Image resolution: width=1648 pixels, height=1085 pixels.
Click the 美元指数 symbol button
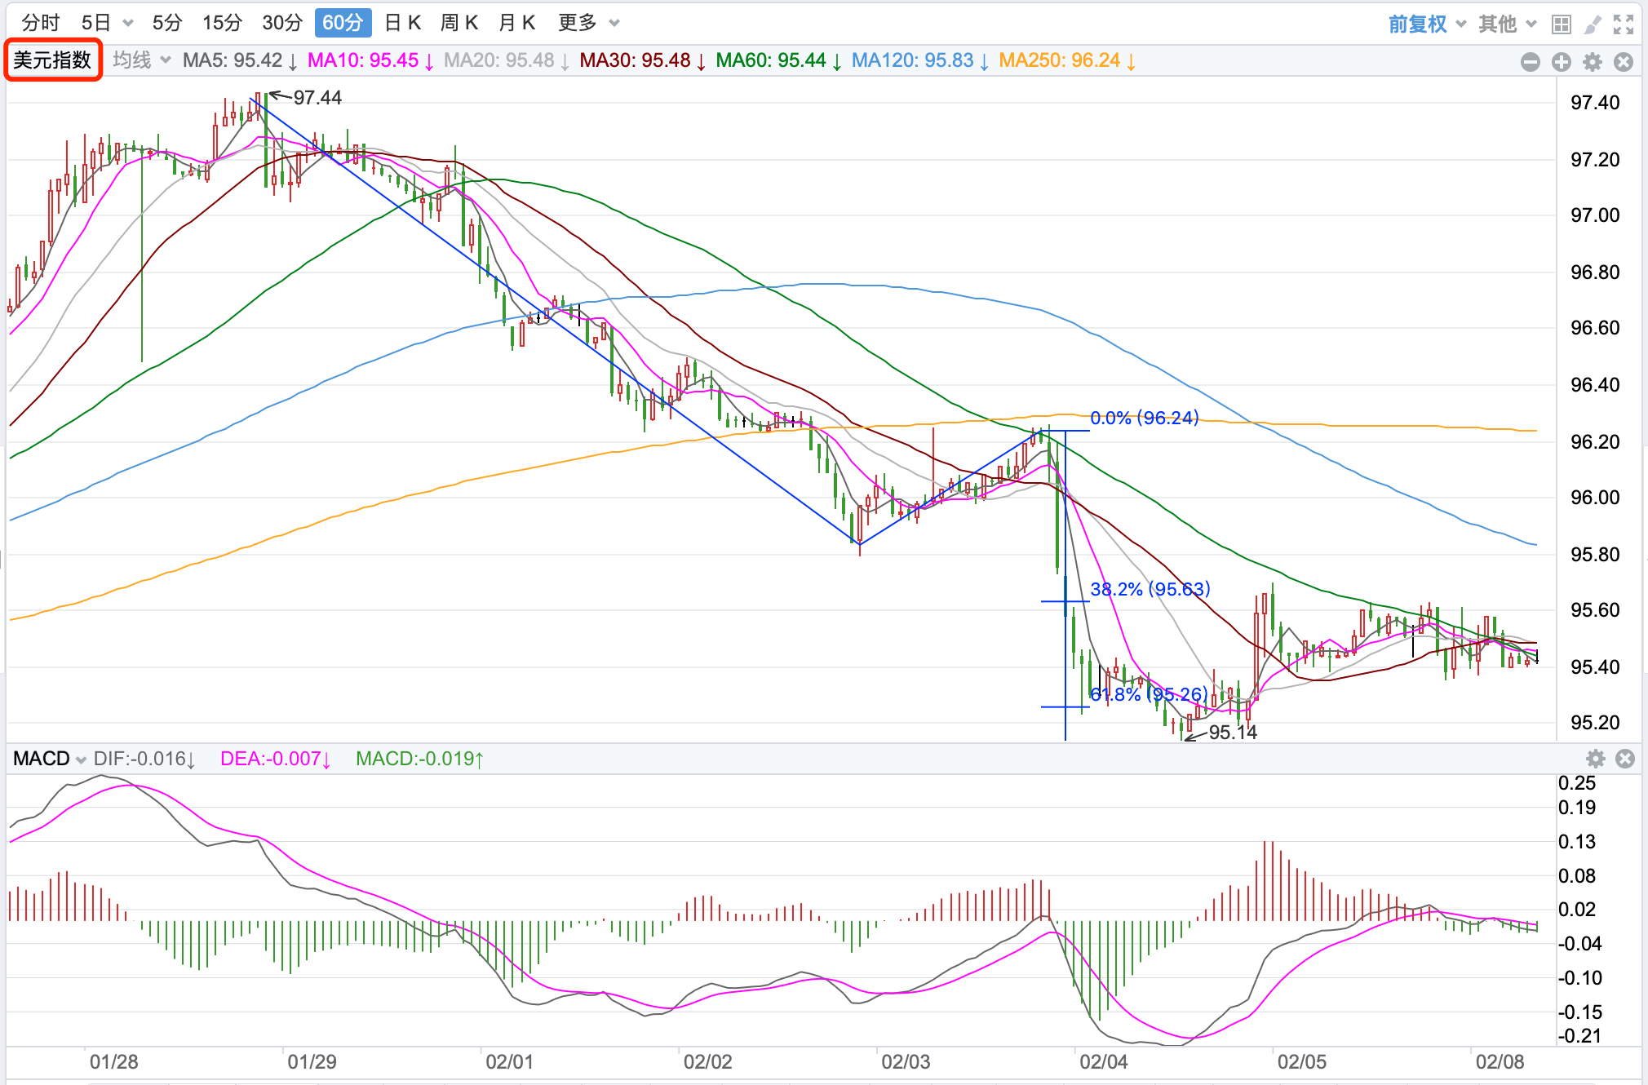[53, 60]
